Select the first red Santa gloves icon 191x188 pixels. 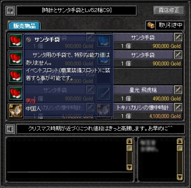tap(16, 41)
